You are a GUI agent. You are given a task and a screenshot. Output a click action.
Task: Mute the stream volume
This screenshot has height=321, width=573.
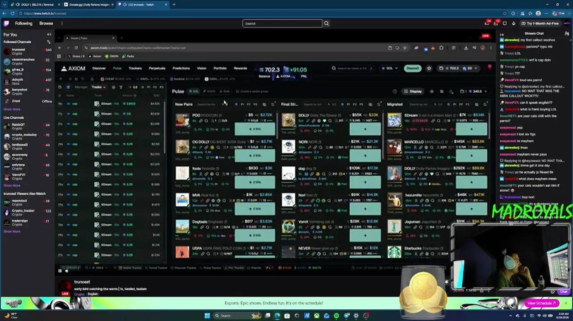(x=67, y=271)
